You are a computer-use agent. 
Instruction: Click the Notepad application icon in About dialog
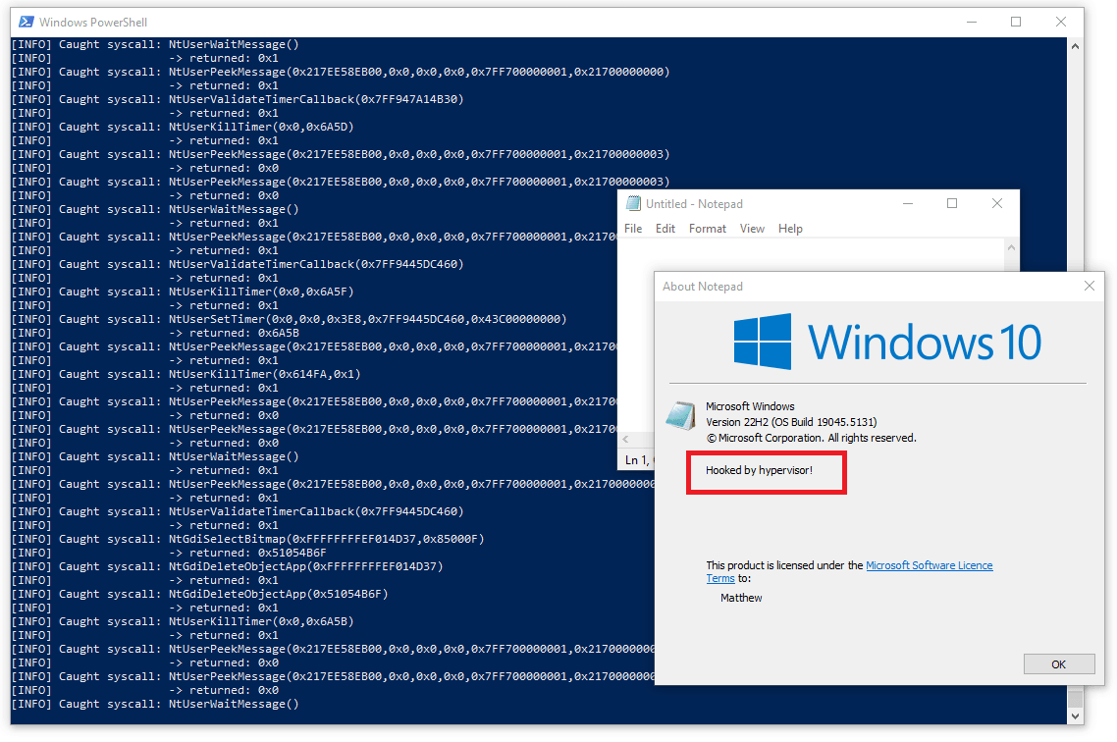(x=681, y=415)
